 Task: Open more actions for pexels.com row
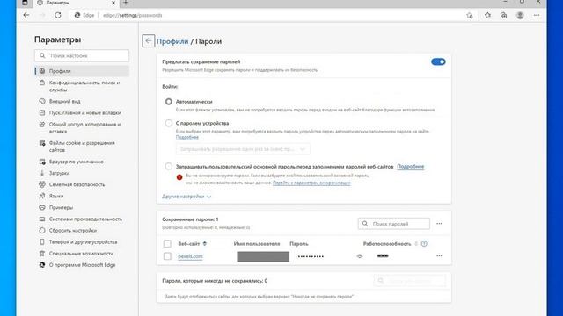tap(439, 256)
